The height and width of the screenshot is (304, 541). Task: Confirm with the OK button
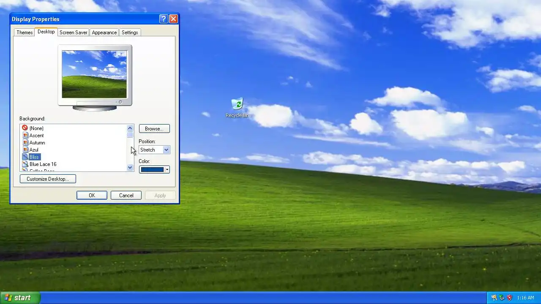(x=92, y=195)
